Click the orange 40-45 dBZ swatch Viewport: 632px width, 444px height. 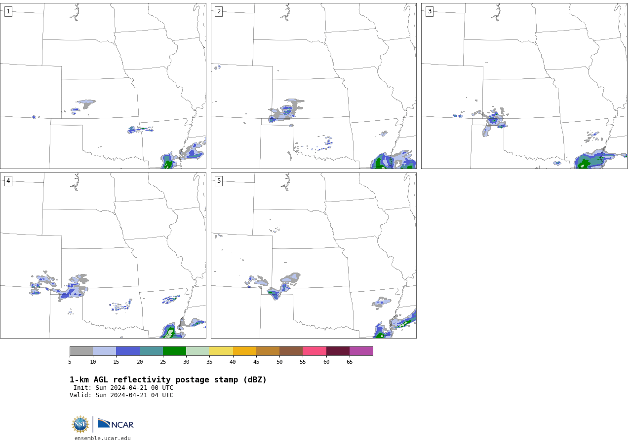coord(244,351)
